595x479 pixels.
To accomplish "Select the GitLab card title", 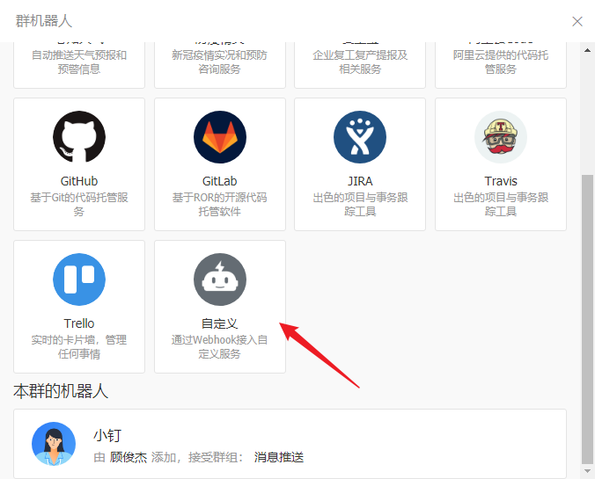I will (220, 181).
